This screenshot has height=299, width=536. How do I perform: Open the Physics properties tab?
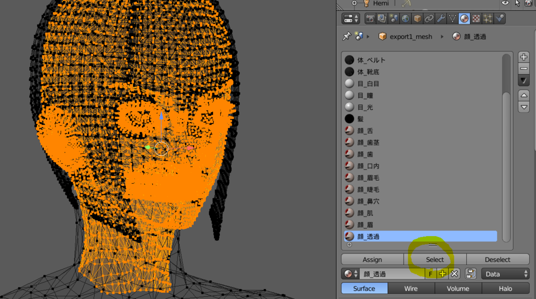500,18
